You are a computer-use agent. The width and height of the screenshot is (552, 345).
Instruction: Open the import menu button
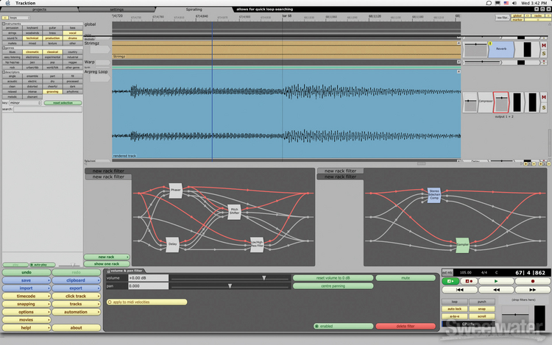tap(26, 288)
